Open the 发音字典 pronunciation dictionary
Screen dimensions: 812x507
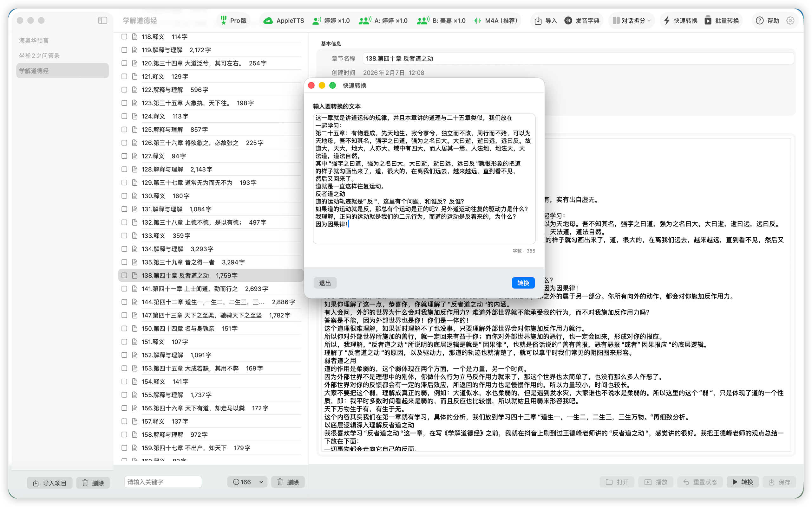582,21
